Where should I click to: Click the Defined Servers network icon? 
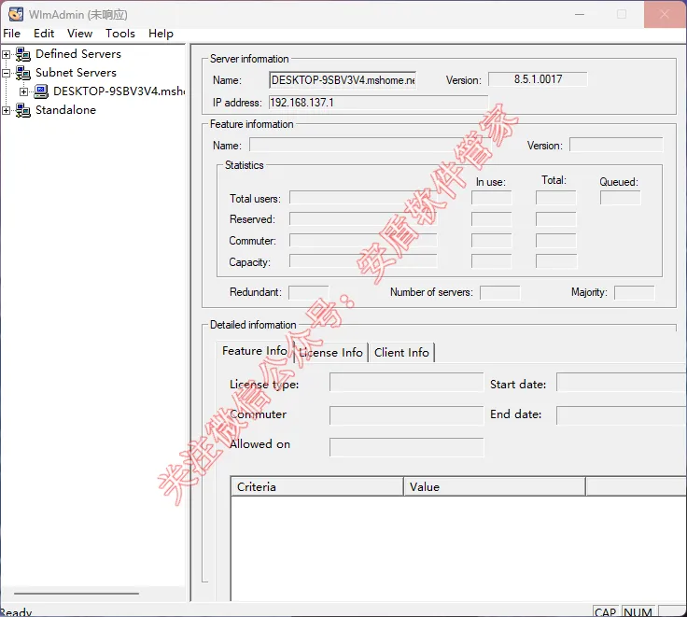pos(22,54)
